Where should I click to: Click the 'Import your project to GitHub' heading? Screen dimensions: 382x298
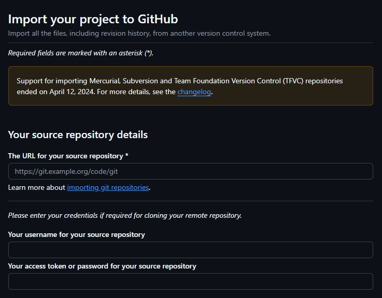point(93,19)
